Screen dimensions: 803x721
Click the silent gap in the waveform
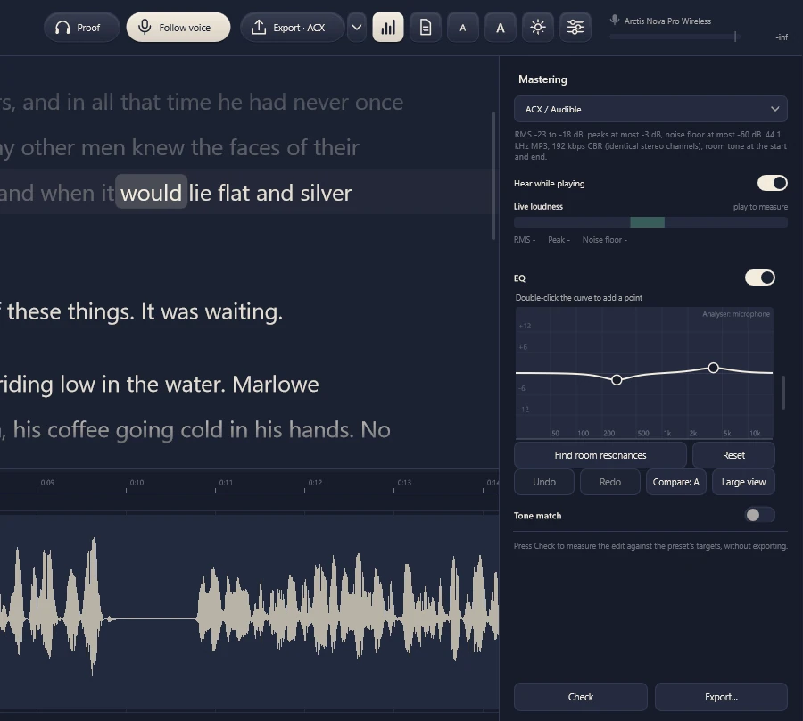tap(153, 619)
